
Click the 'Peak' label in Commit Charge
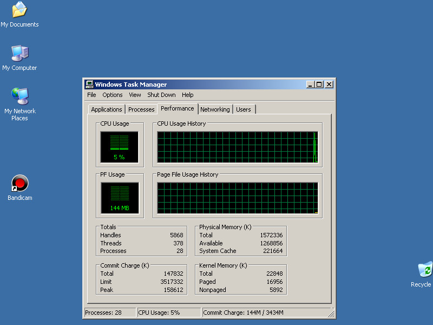pos(107,290)
